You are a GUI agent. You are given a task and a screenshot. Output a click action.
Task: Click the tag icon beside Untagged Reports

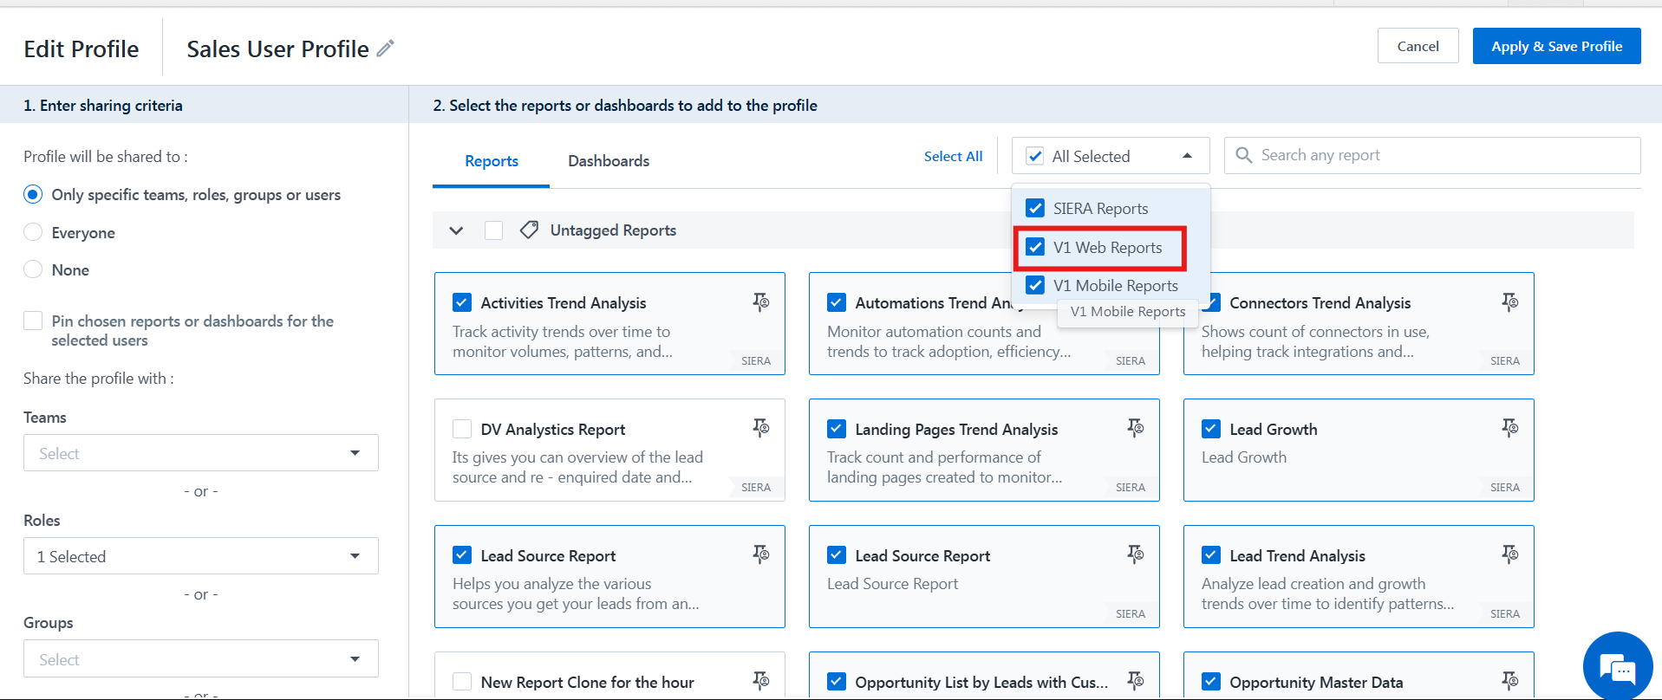(529, 230)
